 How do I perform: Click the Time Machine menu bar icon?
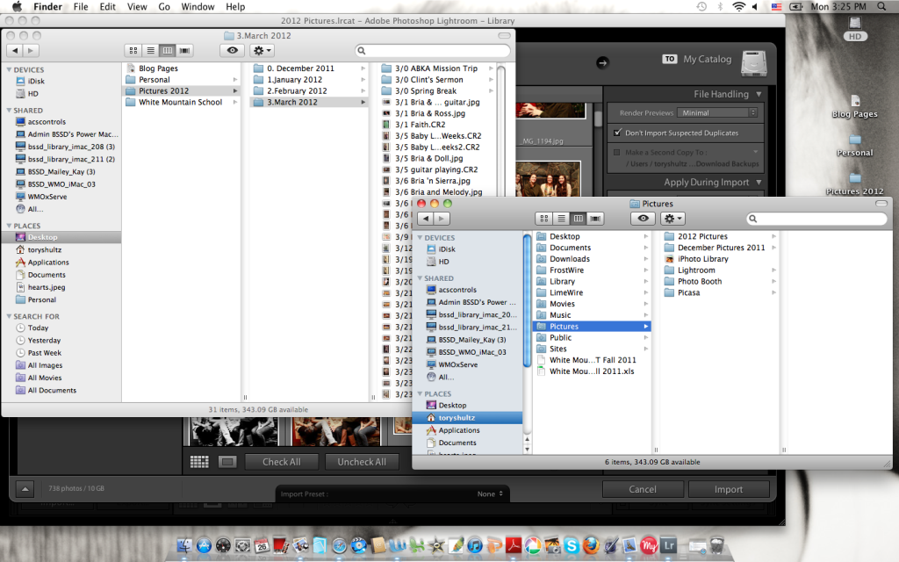coord(701,7)
